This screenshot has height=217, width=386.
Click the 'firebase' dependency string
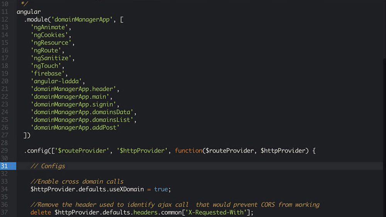pyautogui.click(x=47, y=74)
